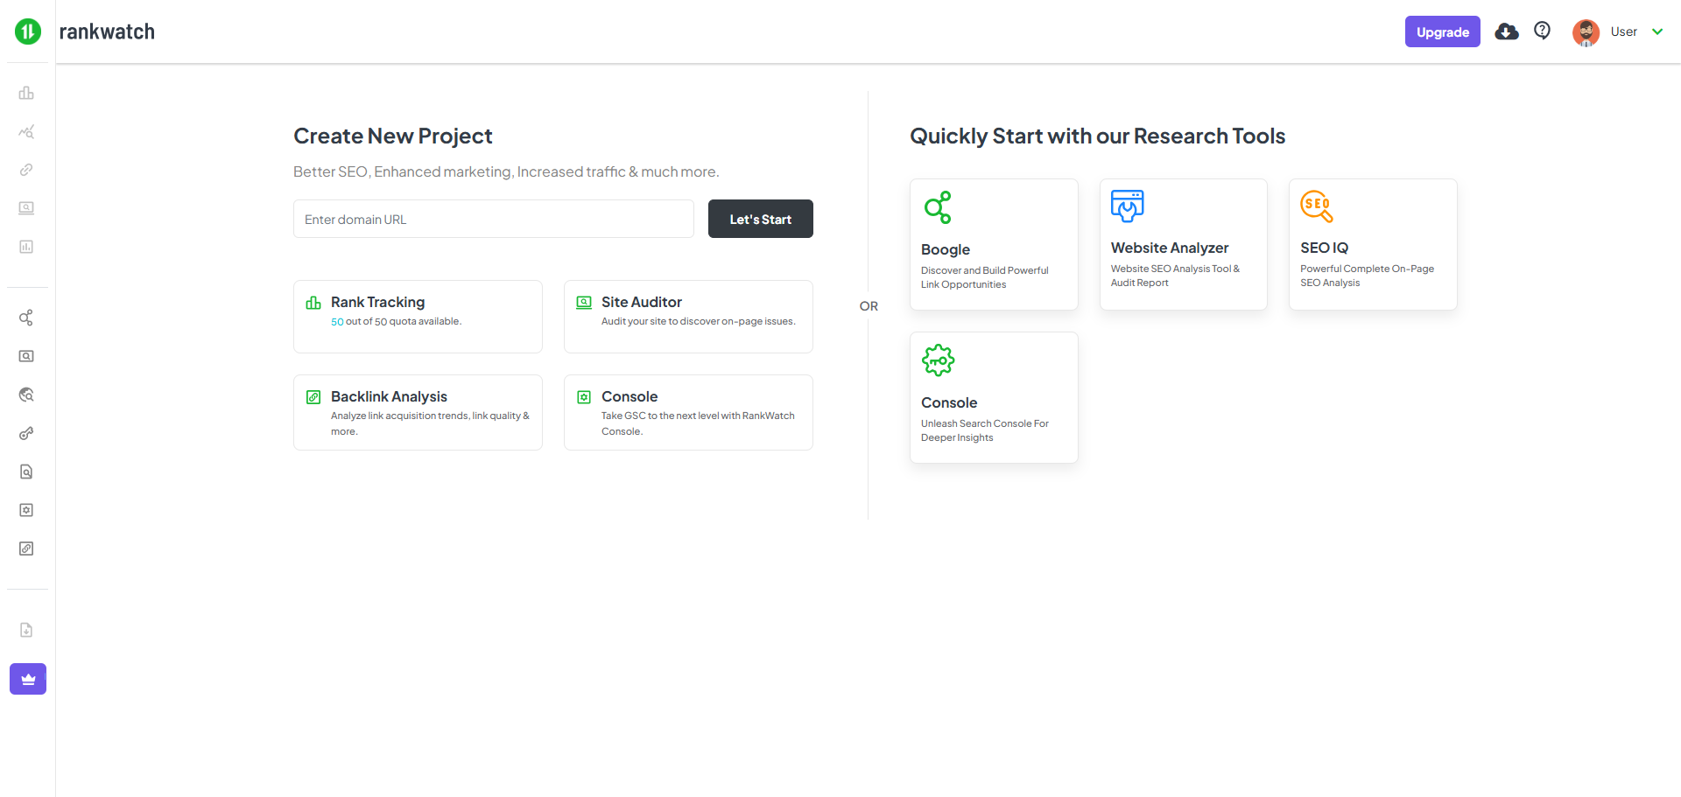Open the SEO IQ magnifier icon
Viewport: 1681px width, 797px height.
click(1316, 206)
